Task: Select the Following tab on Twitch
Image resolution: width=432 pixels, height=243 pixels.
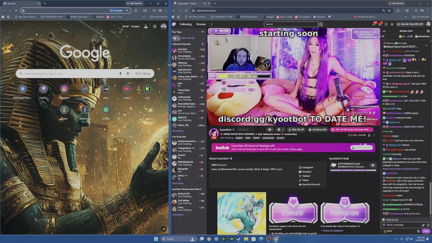Action: [186, 24]
